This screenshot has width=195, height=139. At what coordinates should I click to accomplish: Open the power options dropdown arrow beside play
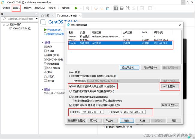[80, 8]
